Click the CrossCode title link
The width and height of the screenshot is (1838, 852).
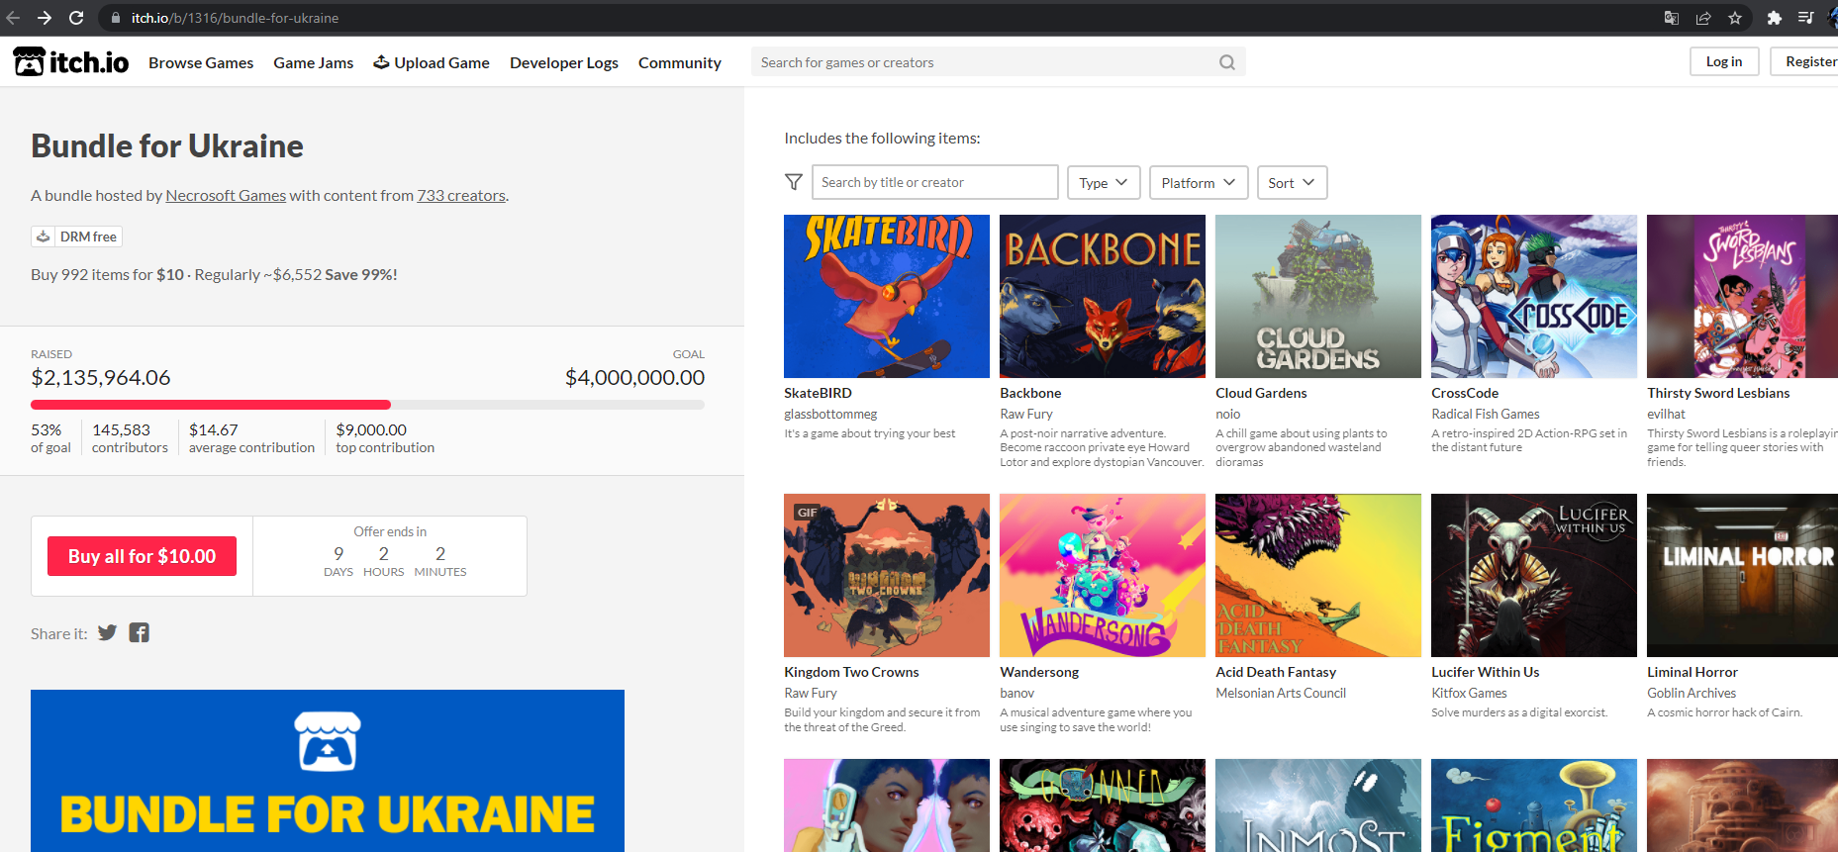tap(1465, 393)
